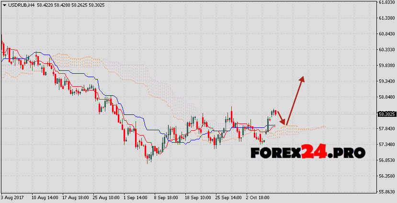Select the small downward red arrow

coord(281,119)
